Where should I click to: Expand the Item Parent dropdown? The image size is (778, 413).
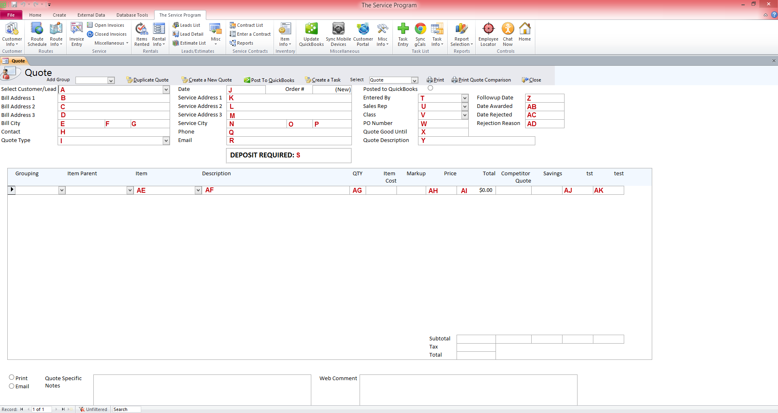point(130,190)
